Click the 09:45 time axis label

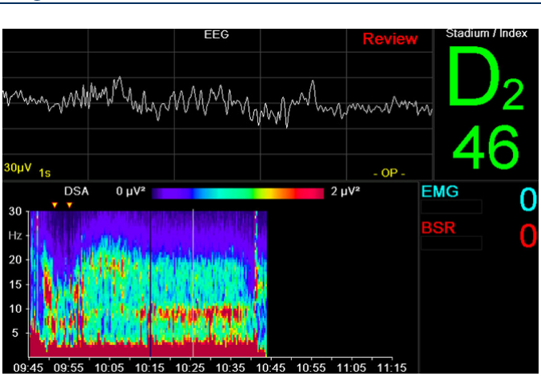point(28,368)
